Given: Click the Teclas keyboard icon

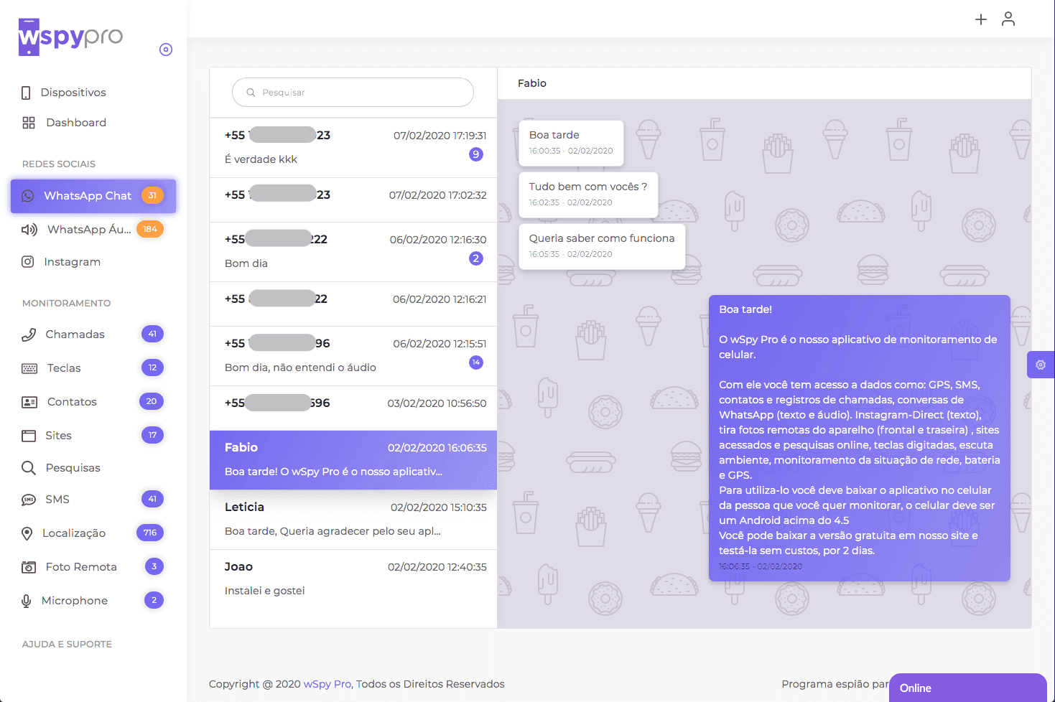Looking at the screenshot, I should tap(29, 368).
